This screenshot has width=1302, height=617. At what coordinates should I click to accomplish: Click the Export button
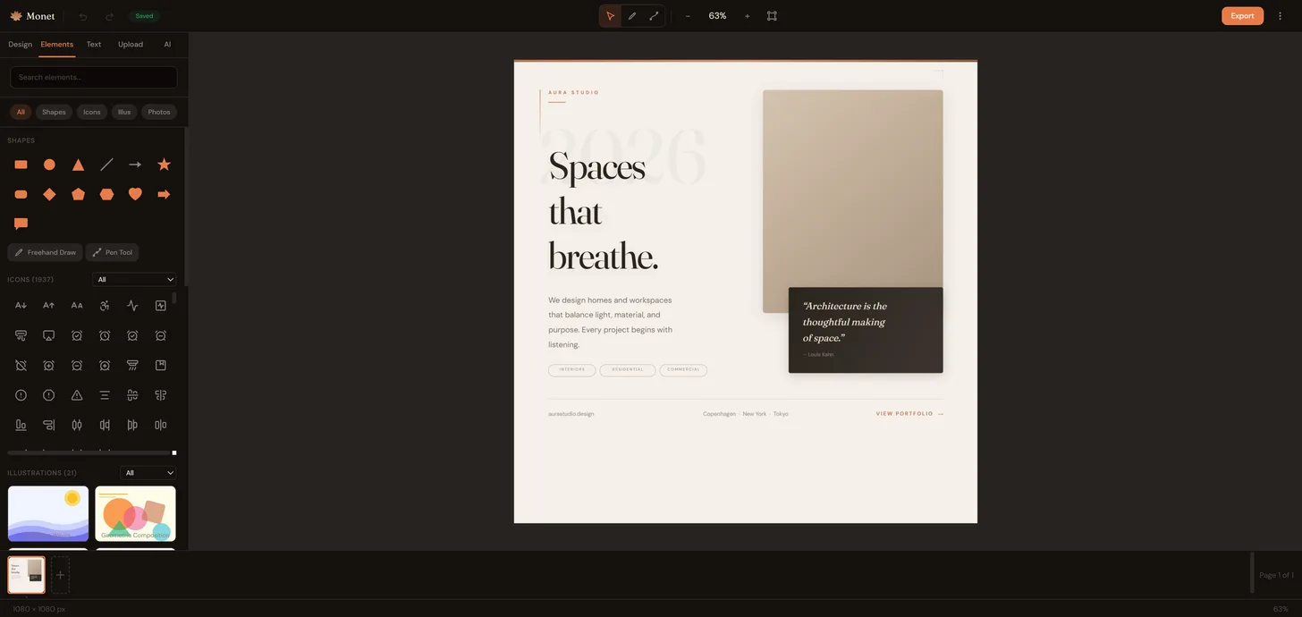tap(1242, 16)
